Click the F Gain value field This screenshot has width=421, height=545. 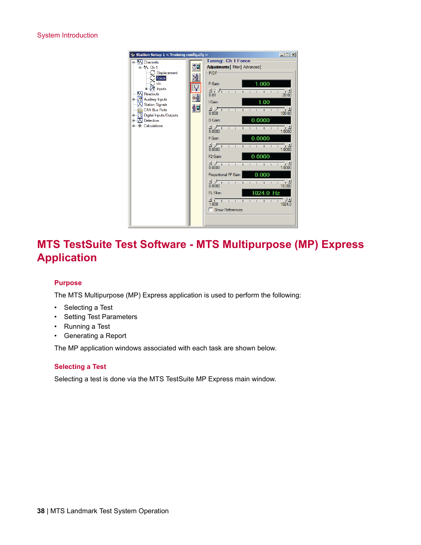(266, 139)
